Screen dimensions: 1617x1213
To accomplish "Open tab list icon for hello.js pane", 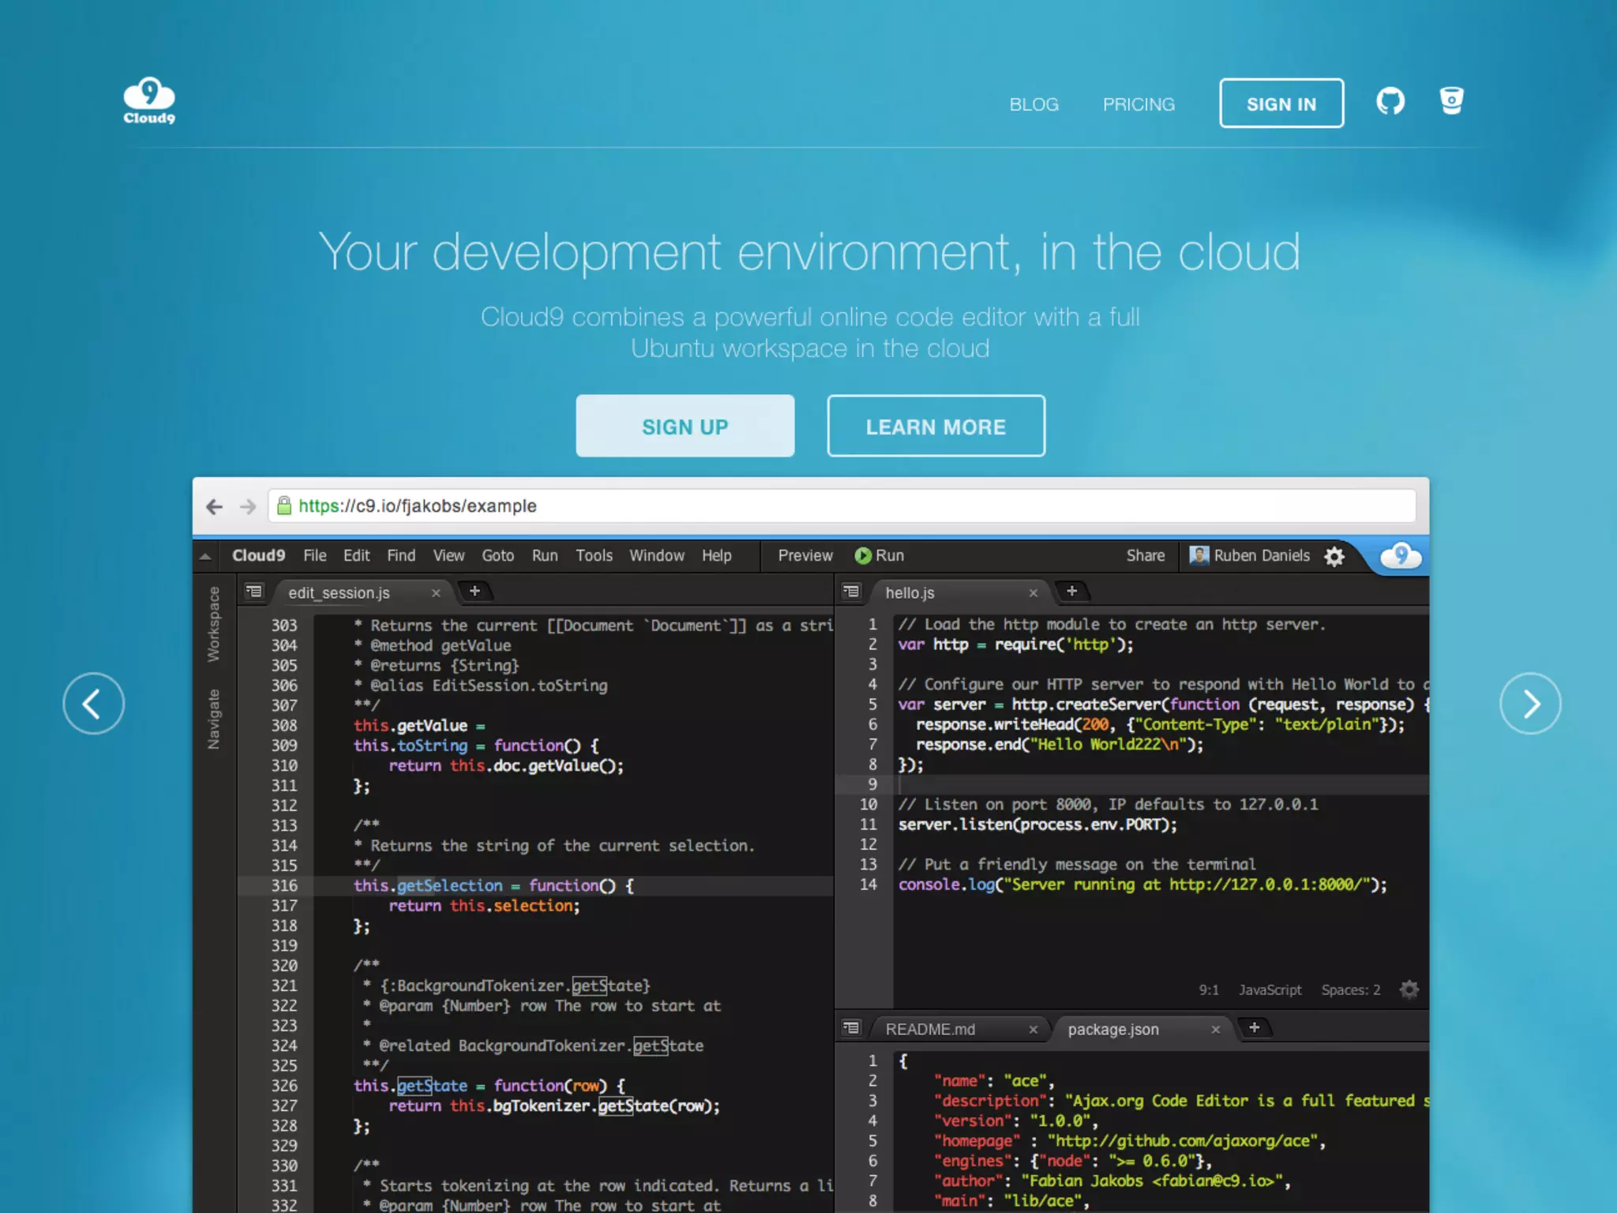I will [850, 591].
